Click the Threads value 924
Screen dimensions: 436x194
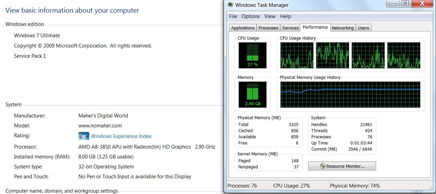(369, 131)
